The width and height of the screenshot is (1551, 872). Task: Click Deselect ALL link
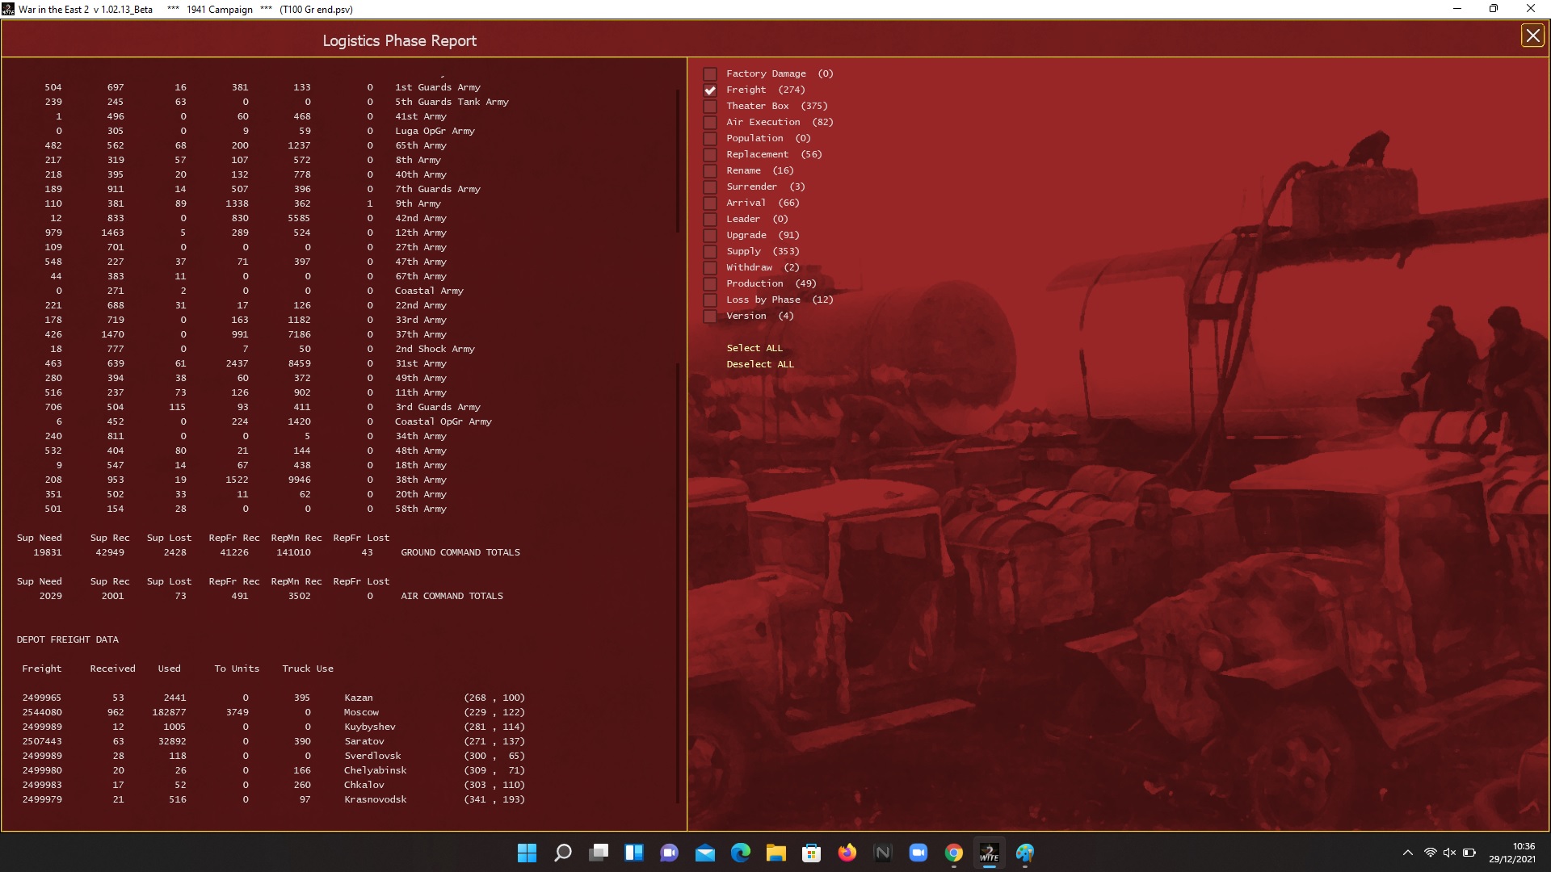(x=759, y=364)
